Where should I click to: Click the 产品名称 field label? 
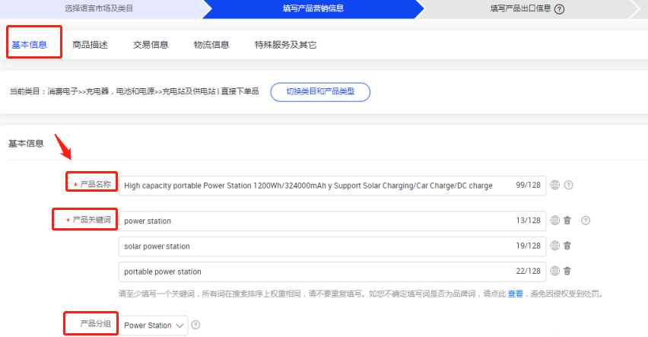pos(96,184)
